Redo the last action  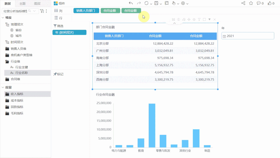pos(139,3)
